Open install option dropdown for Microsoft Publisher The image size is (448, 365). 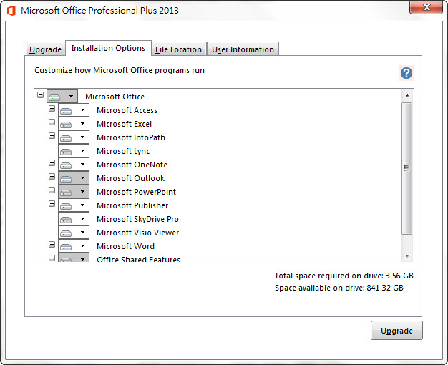point(74,205)
